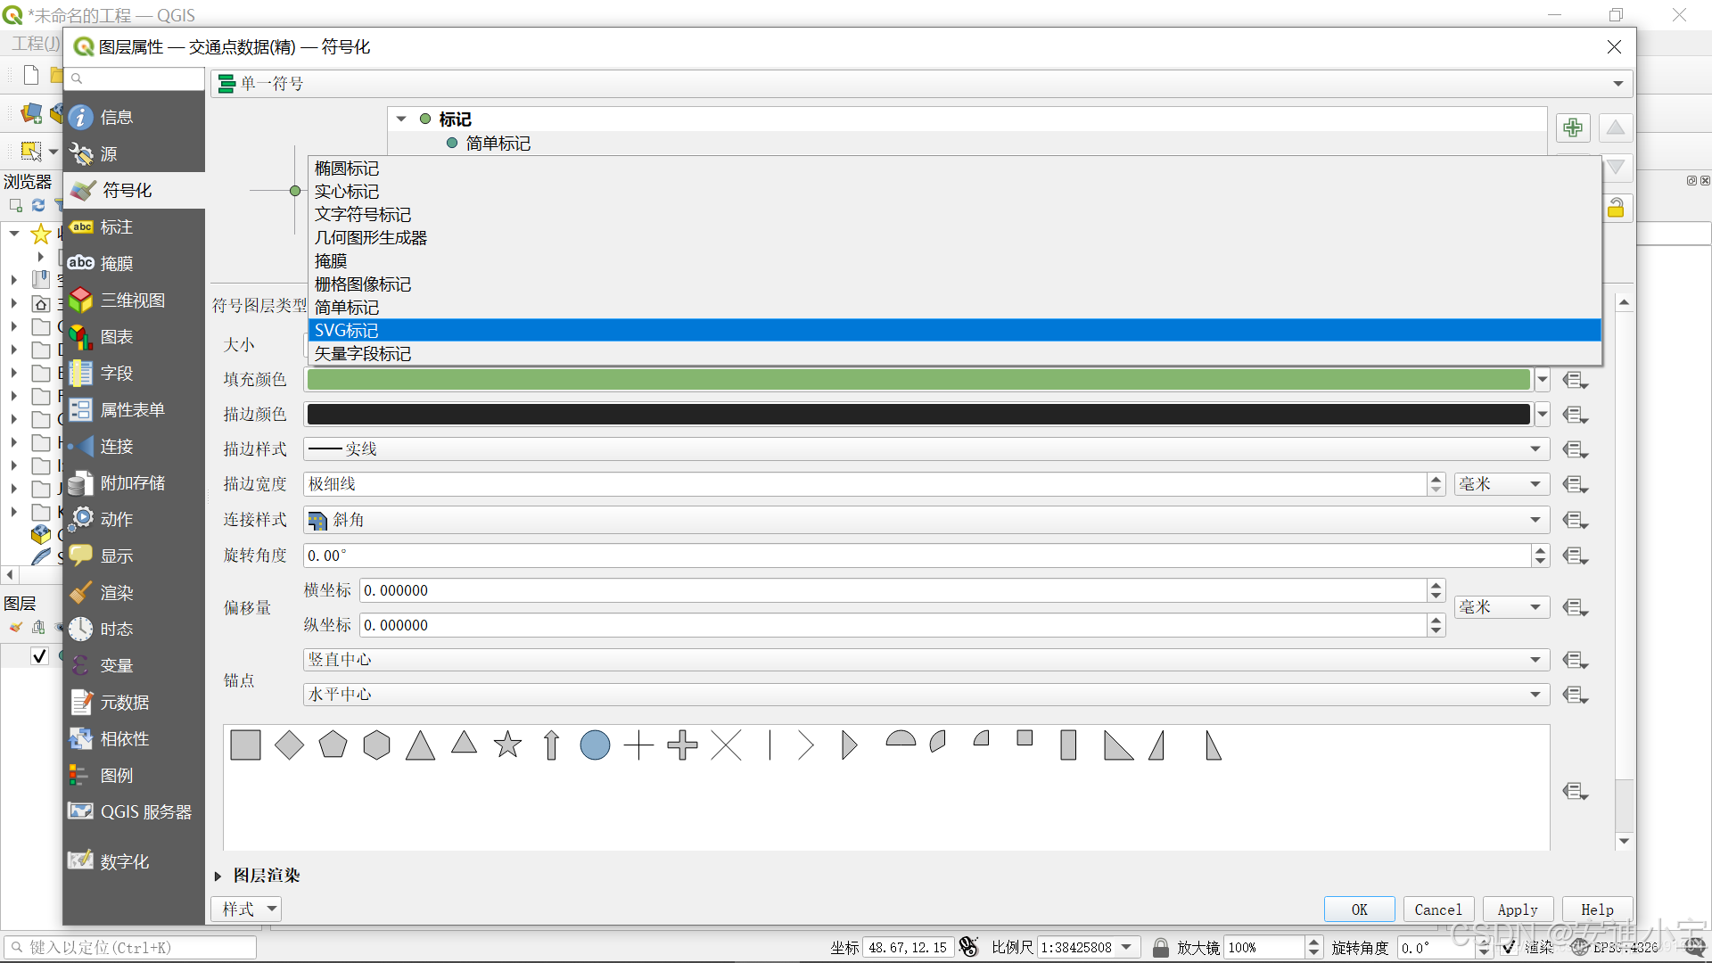1712x963 pixels.
Task: Toggle the scale lock icon in status bar
Action: (x=1160, y=947)
